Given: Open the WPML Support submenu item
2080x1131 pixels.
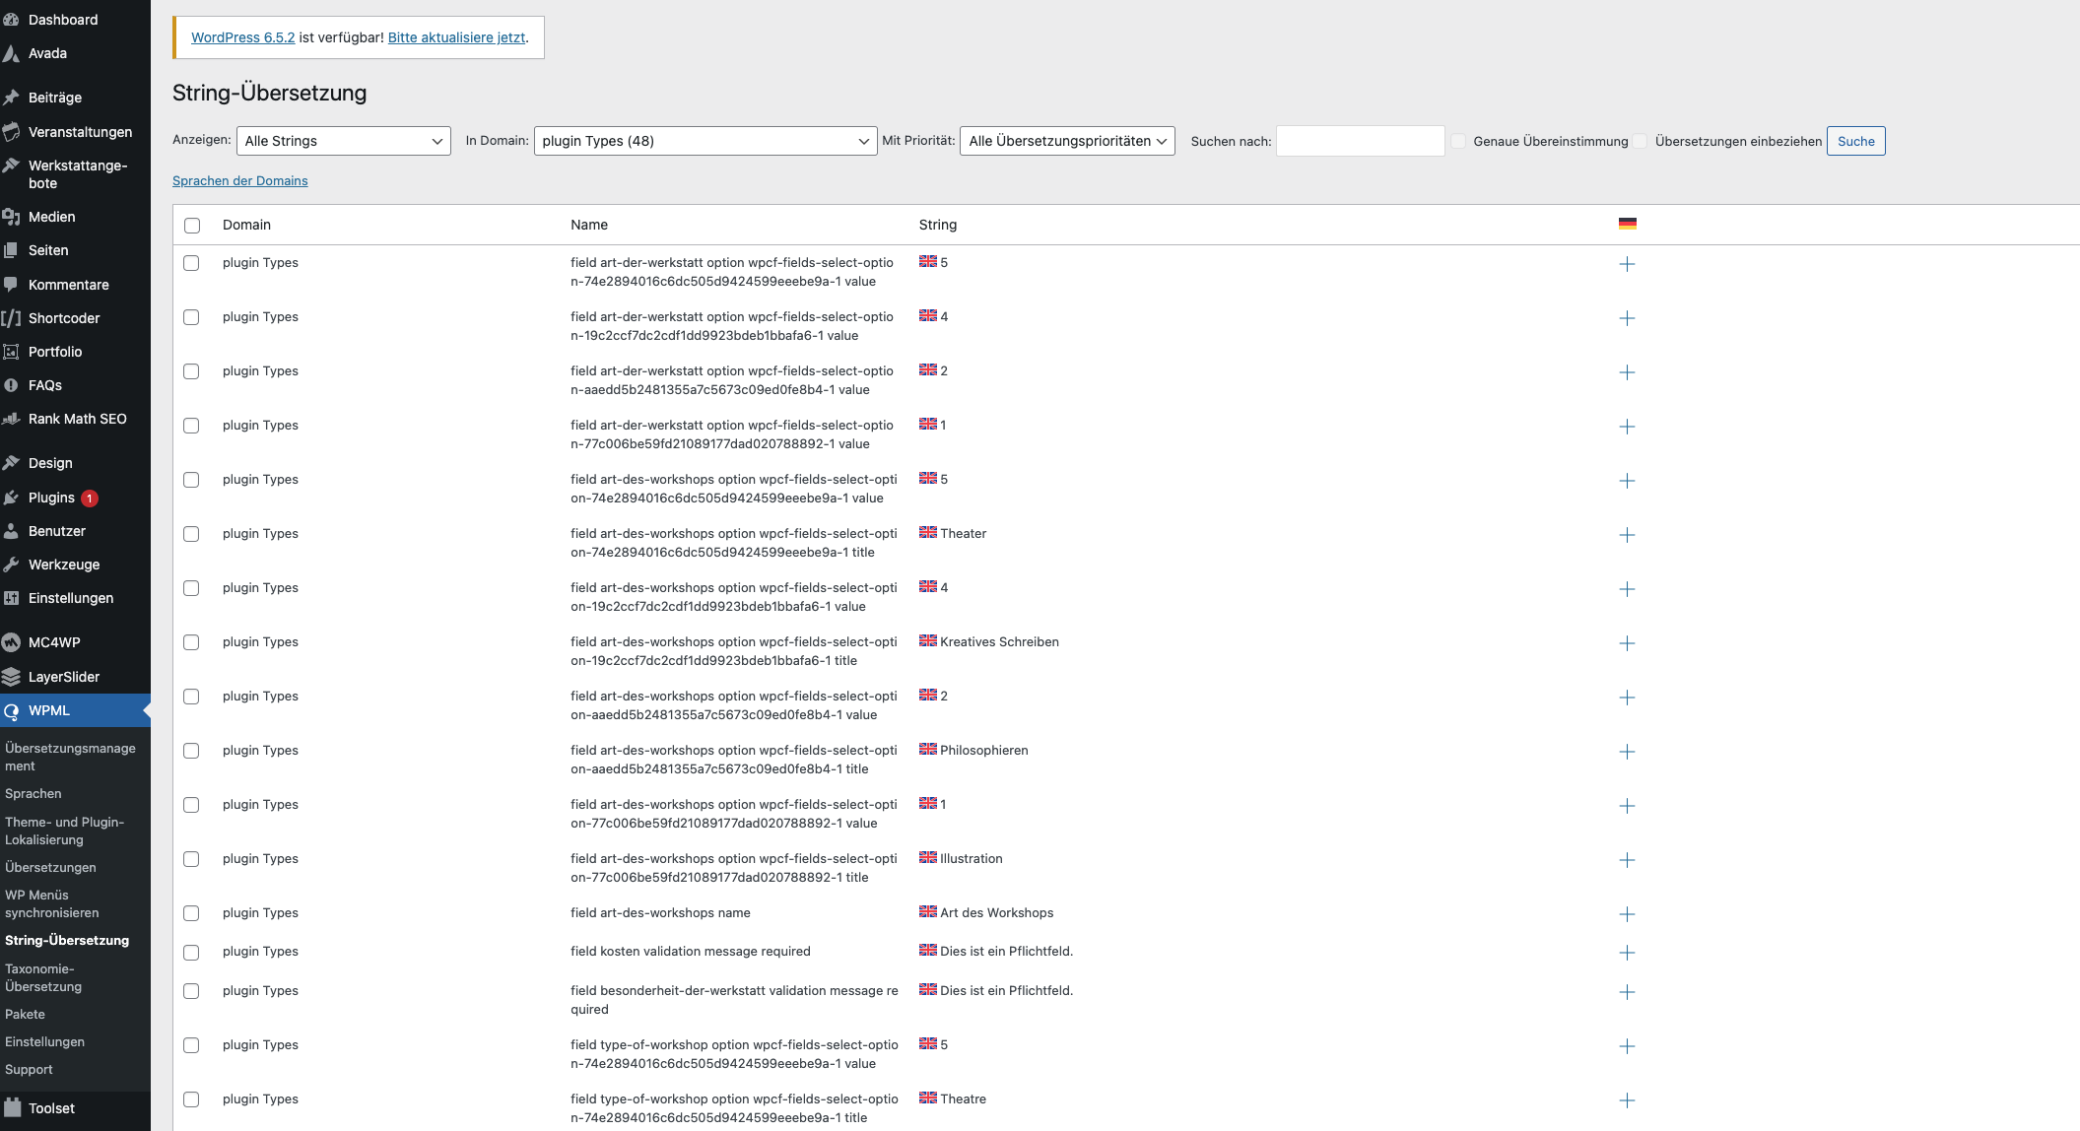Looking at the screenshot, I should pos(29,1069).
